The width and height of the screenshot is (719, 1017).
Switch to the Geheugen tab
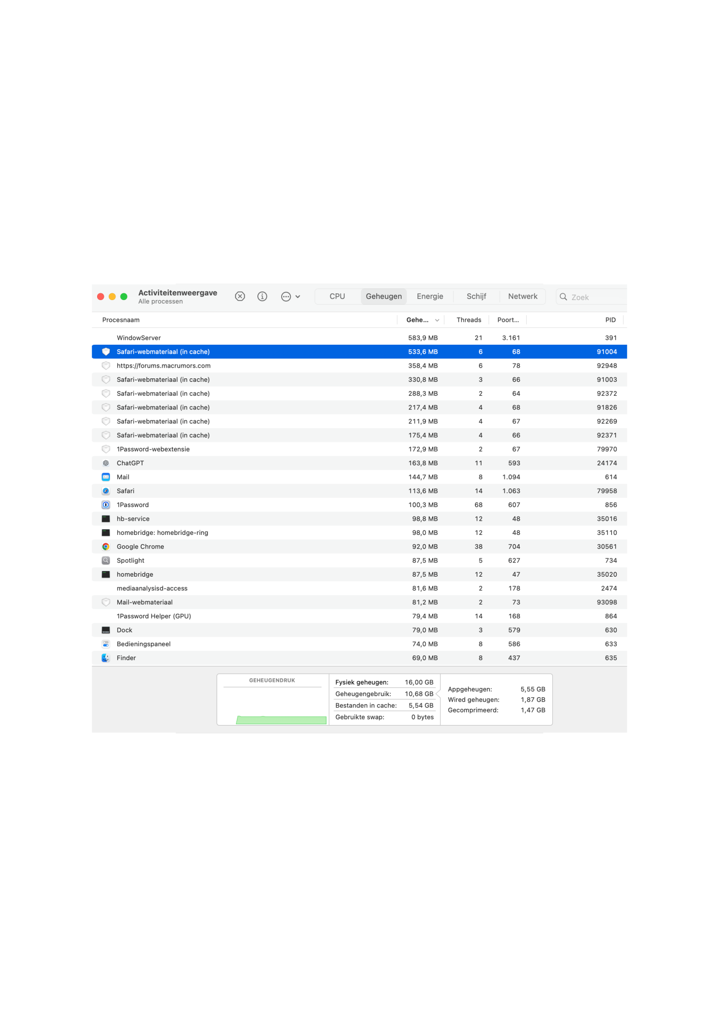(x=384, y=296)
